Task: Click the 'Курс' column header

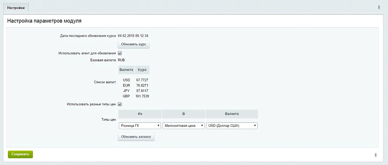Action: pos(142,70)
